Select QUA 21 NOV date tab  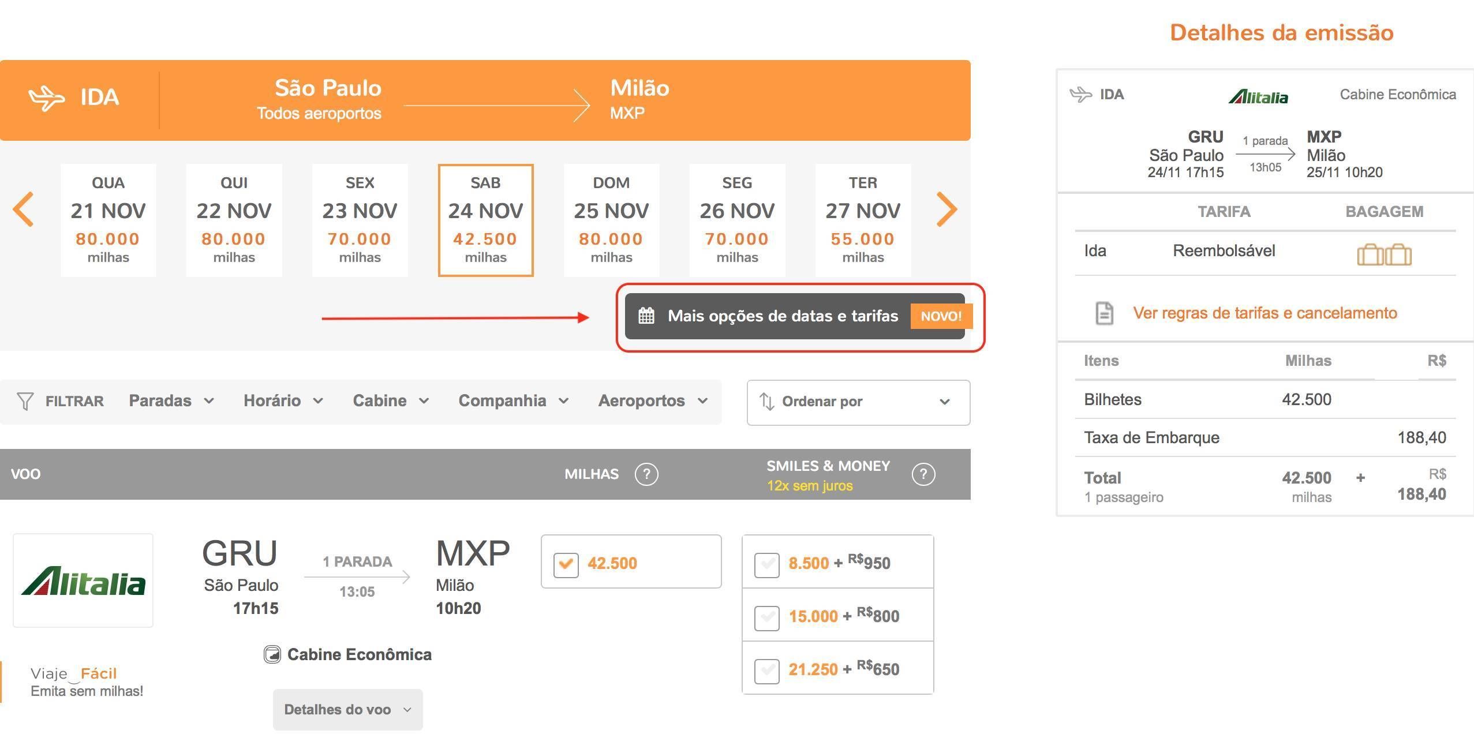(x=108, y=220)
